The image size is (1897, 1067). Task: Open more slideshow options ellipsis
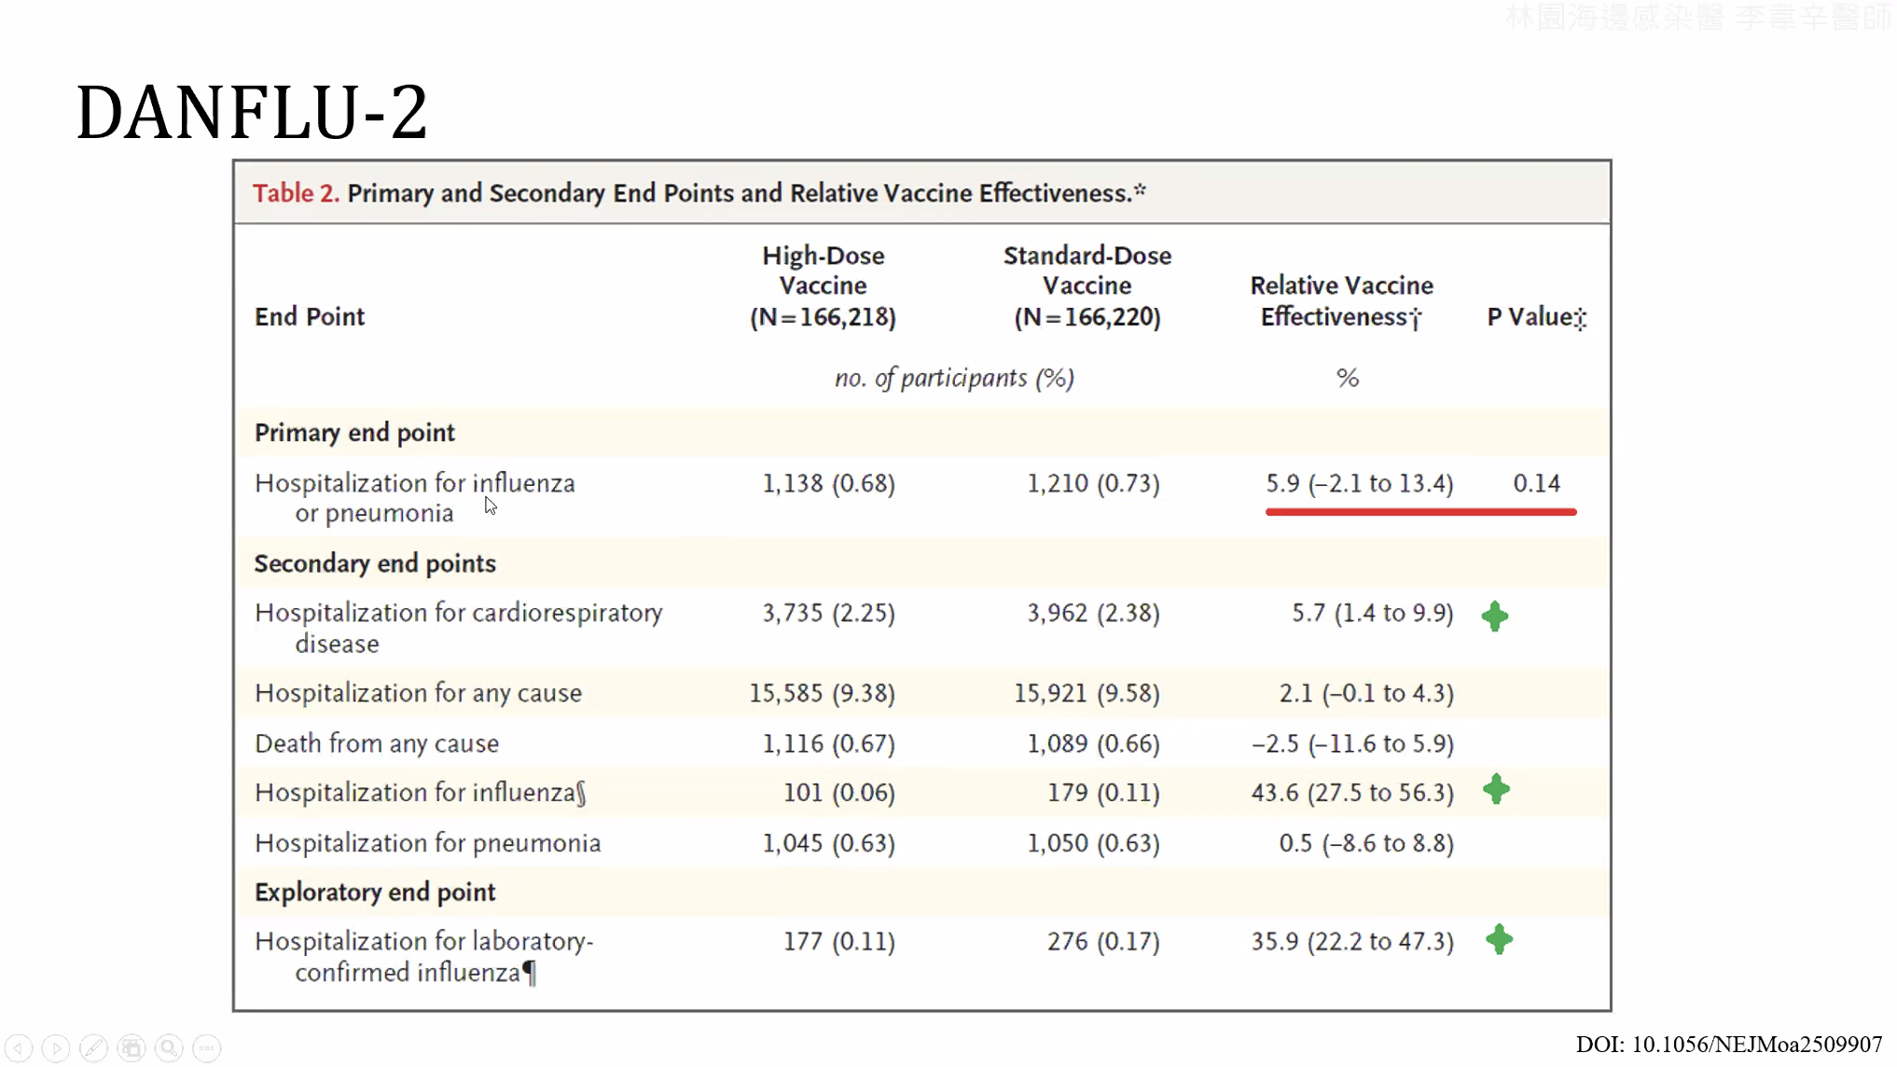[x=207, y=1048]
